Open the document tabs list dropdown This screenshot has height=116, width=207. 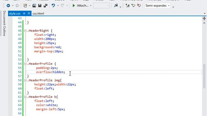204,14
